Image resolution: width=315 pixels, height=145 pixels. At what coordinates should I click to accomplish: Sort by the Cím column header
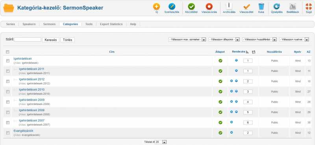coord(112,52)
